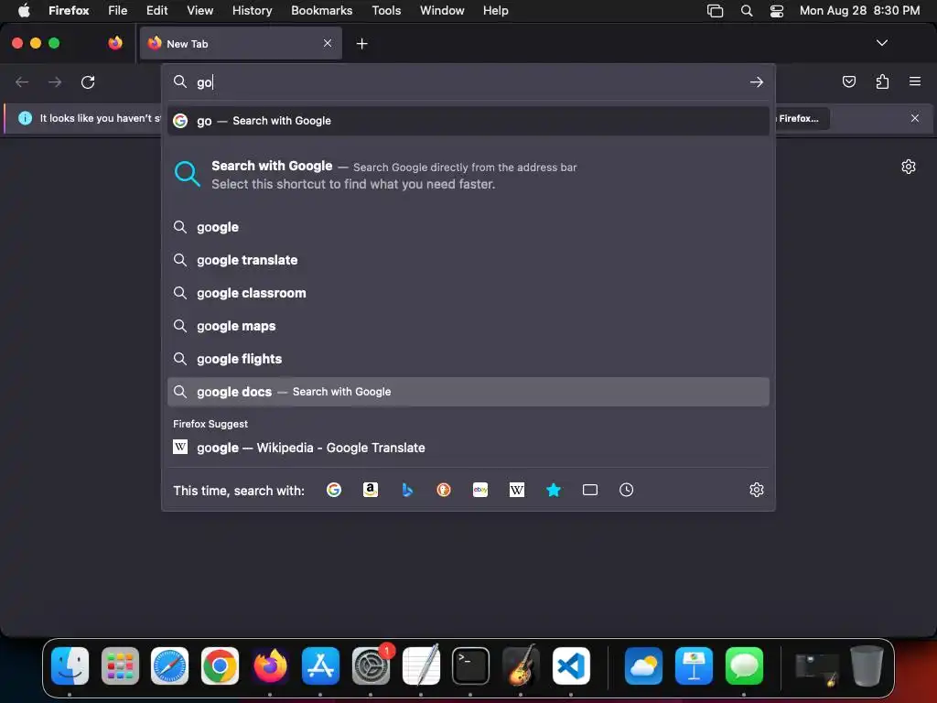Click the go arrow in address bar
937x703 pixels.
757,81
